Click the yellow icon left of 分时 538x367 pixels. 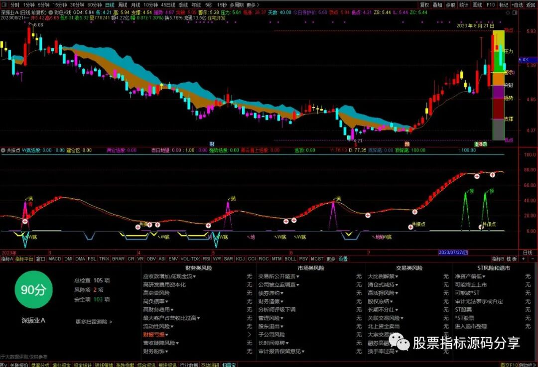pyautogui.click(x=5, y=5)
